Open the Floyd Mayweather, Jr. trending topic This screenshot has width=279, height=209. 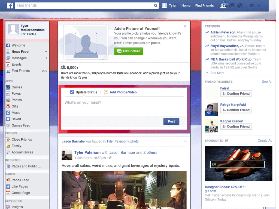[x=227, y=46]
